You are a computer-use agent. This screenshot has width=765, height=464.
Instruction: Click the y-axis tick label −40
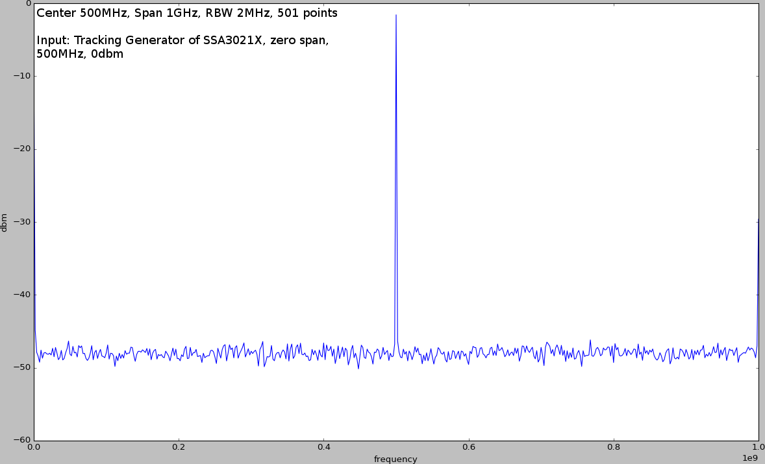21,295
